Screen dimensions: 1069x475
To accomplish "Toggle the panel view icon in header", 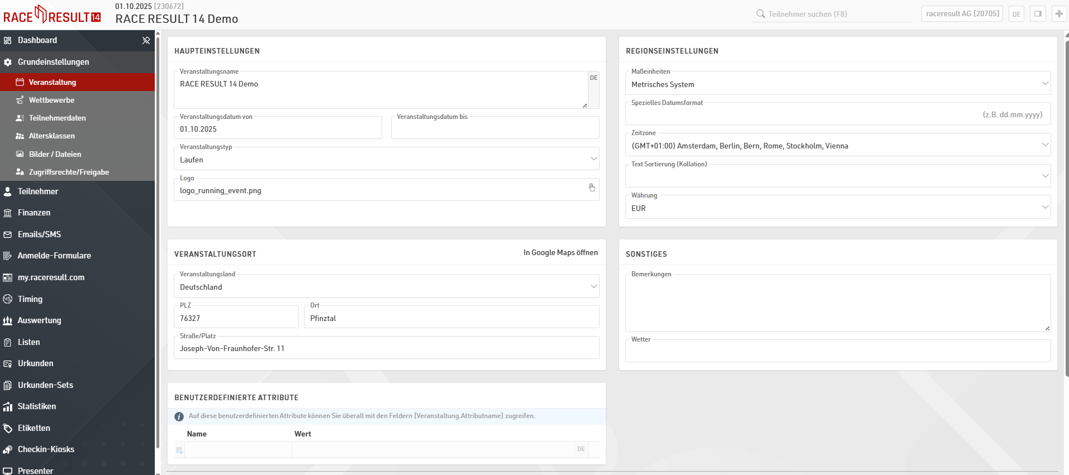I will click(1038, 14).
